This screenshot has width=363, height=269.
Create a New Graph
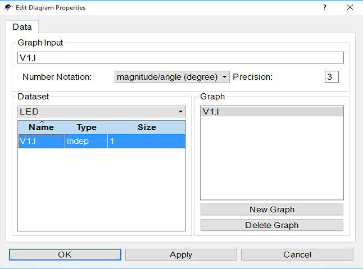click(x=272, y=209)
